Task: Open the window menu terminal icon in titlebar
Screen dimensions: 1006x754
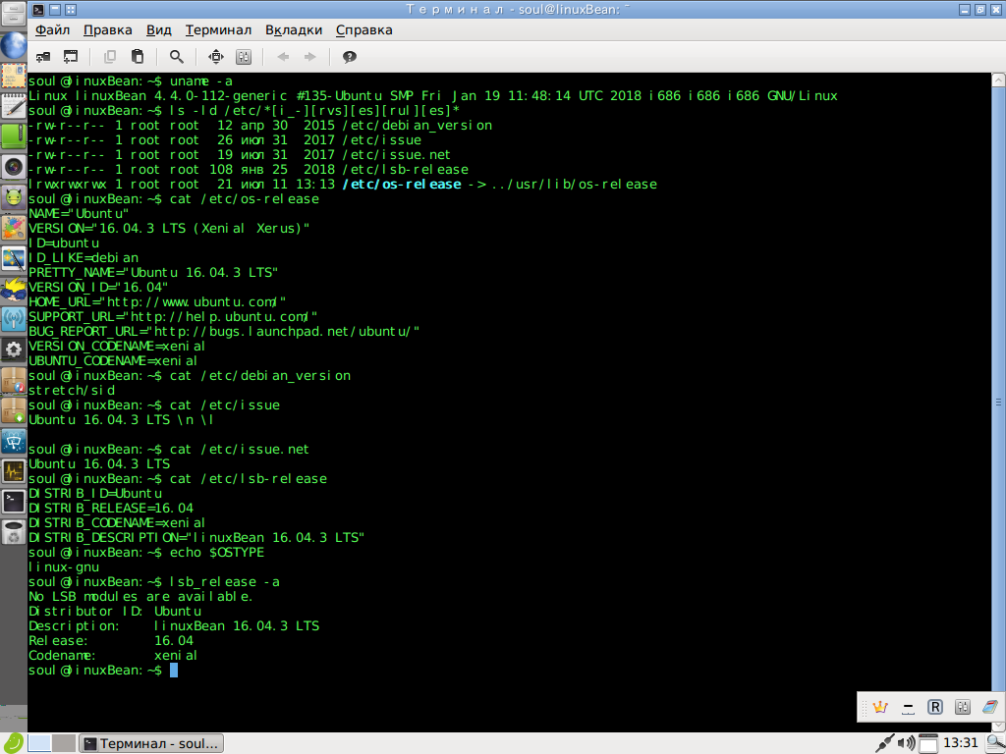Action: point(38,10)
